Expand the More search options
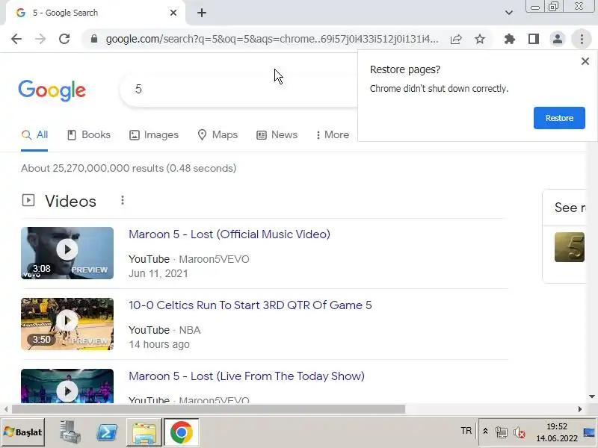This screenshot has width=598, height=448. [333, 135]
